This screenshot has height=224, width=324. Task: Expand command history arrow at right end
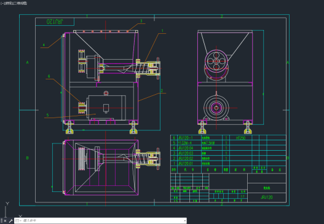click(184, 221)
